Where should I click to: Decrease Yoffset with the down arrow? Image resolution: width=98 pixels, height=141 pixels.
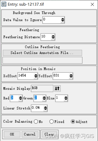[71, 77]
